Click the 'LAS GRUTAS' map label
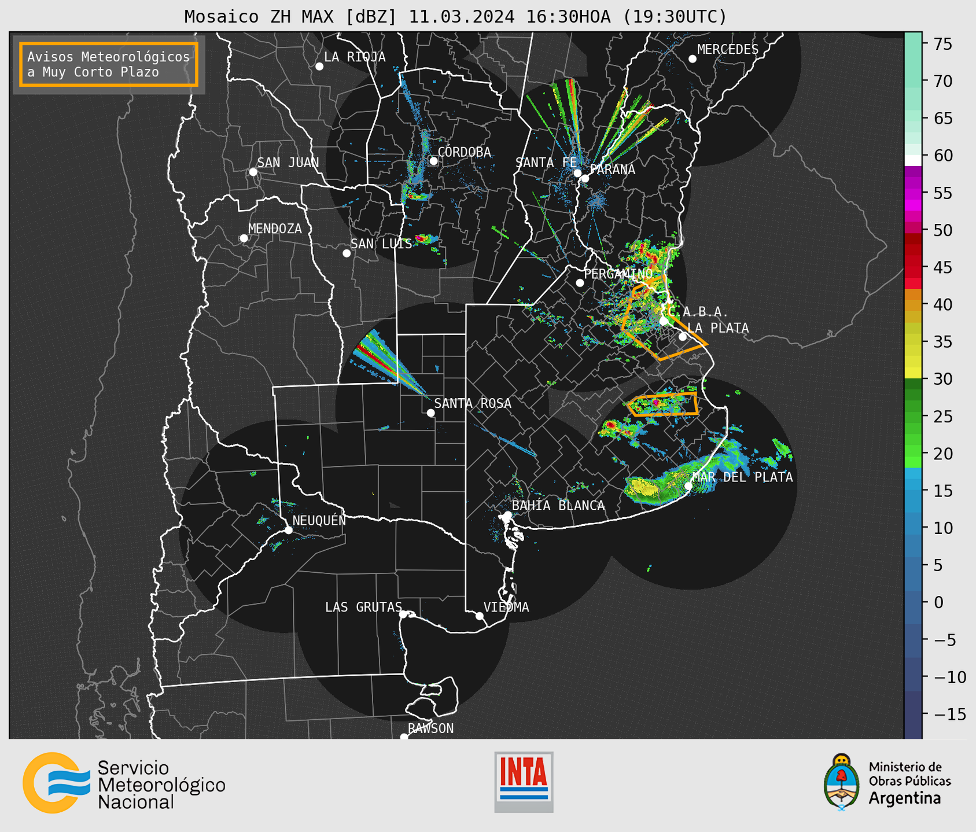Viewport: 976px width, 832px height. tap(363, 607)
